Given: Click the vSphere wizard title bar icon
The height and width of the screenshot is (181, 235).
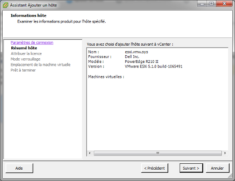Looking at the screenshot, I should pos(5,5).
